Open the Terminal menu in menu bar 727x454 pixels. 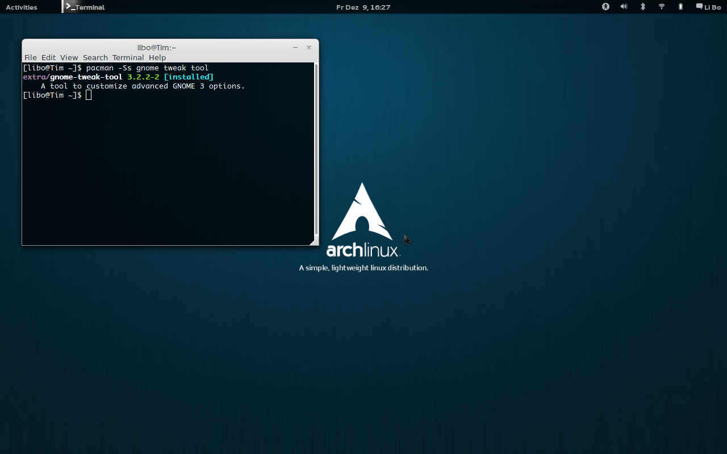(128, 57)
